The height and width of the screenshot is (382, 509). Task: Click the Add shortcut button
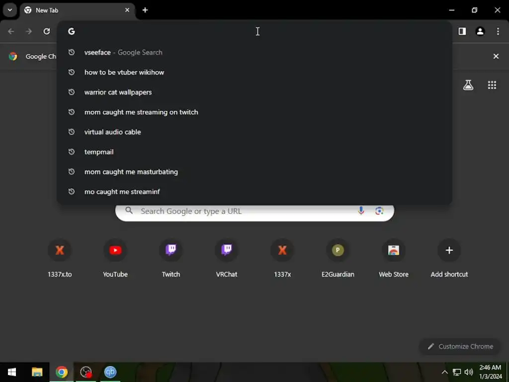coord(449,258)
